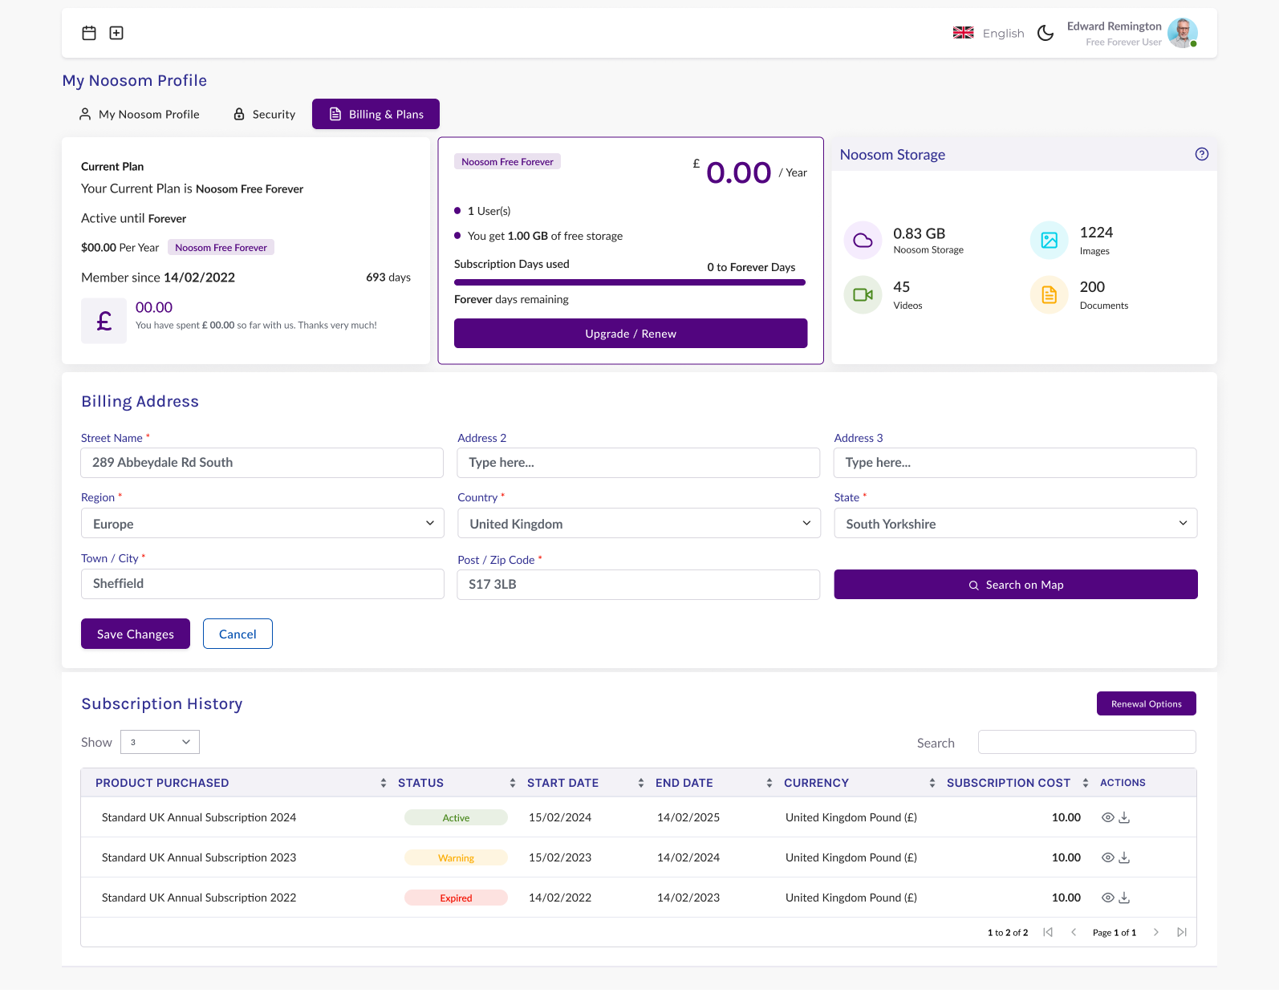Switch to the My Noosom Profile tab
The image size is (1279, 1001).
tap(140, 115)
